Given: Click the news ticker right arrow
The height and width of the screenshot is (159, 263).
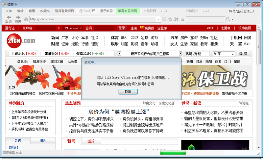Looking at the screenshot, I should coord(180,54).
